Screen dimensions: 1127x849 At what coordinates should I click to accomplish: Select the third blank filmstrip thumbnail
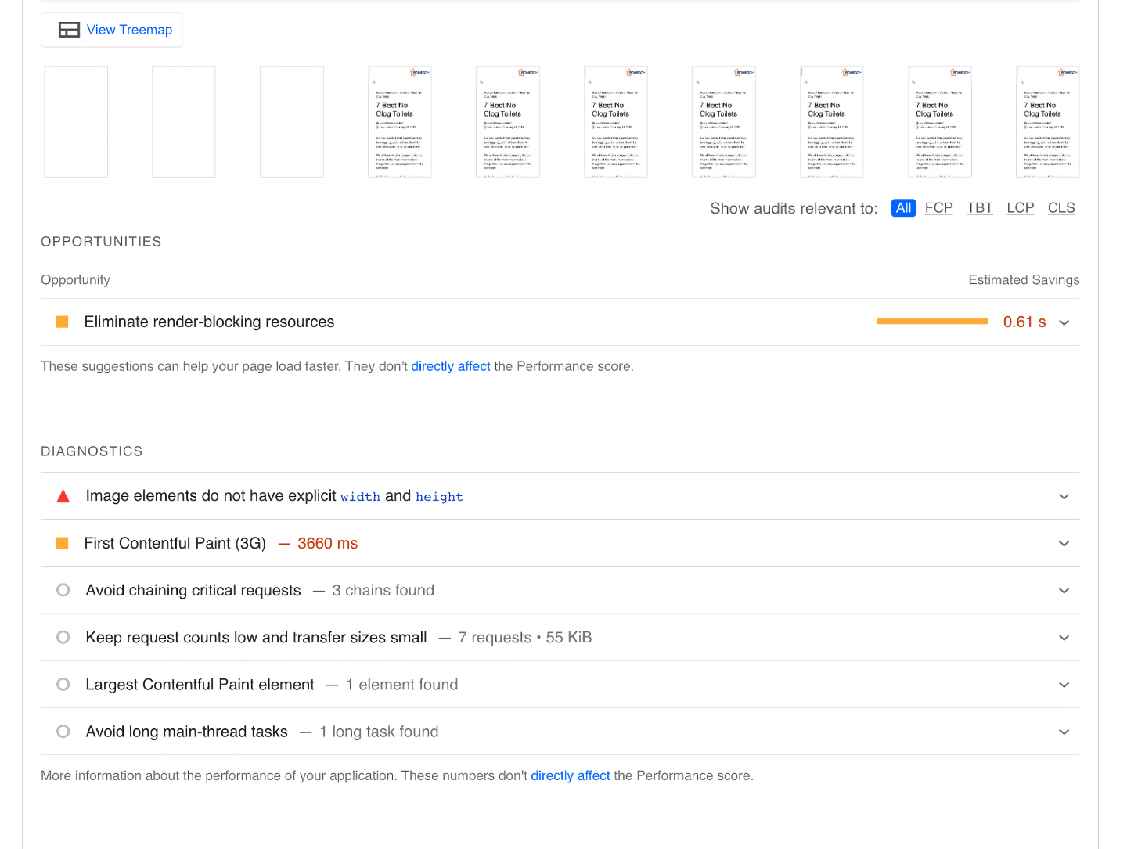click(292, 122)
